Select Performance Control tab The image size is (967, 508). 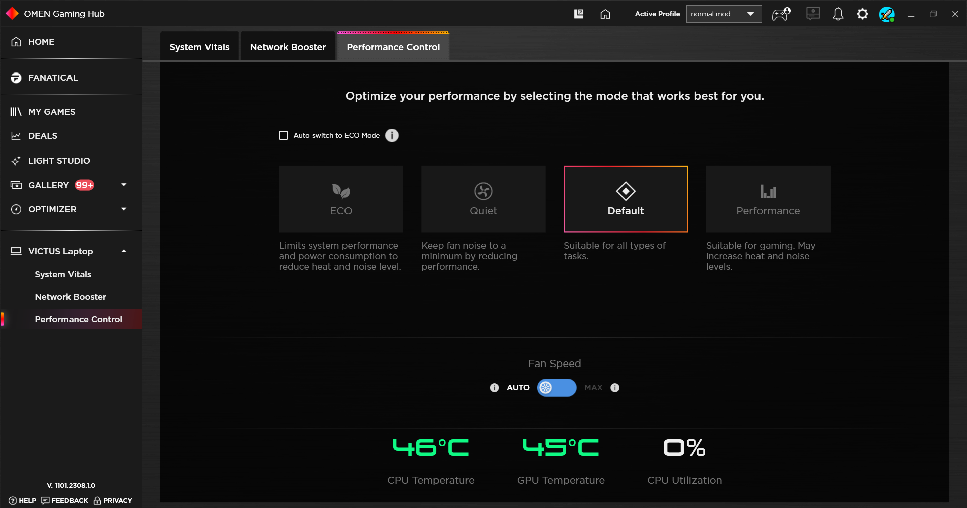pos(393,47)
